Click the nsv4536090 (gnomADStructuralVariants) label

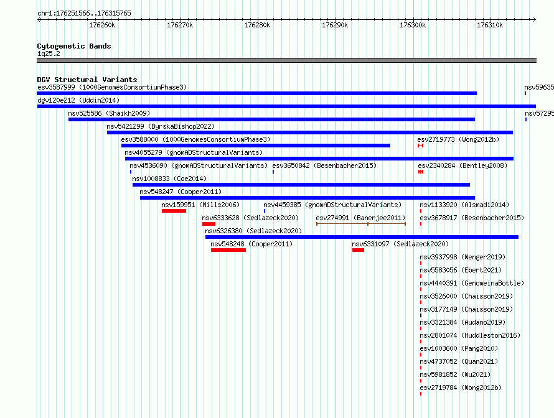pos(199,165)
